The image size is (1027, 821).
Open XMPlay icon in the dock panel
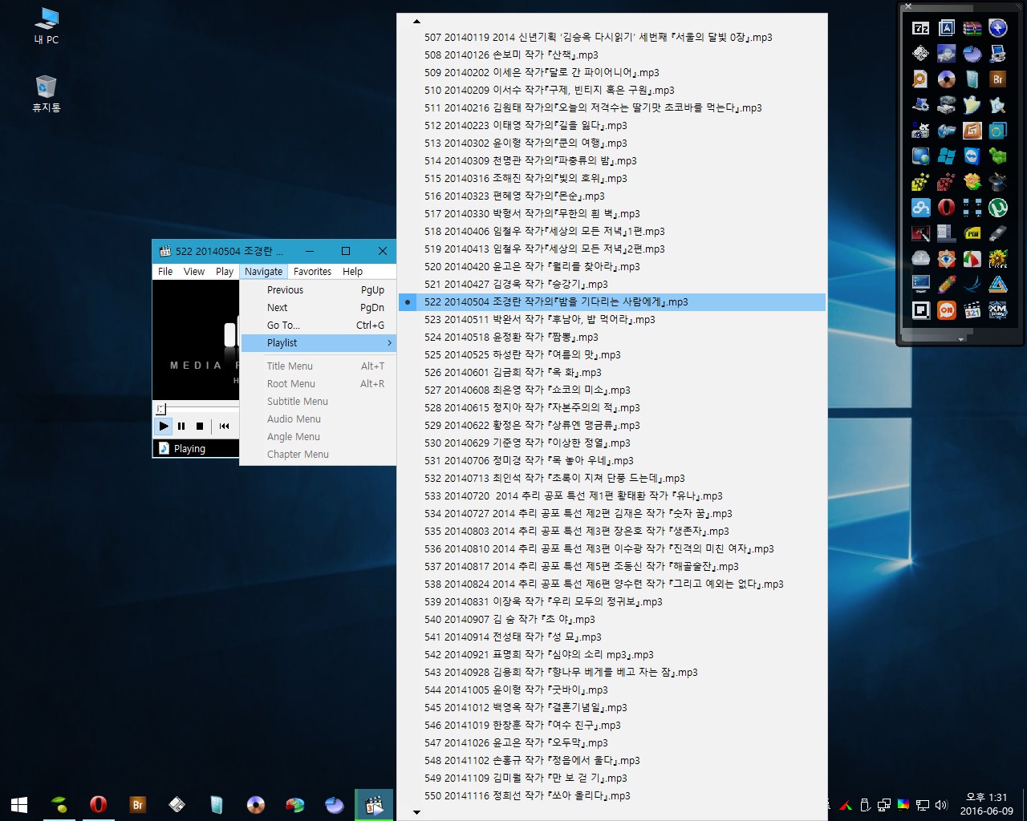click(998, 310)
